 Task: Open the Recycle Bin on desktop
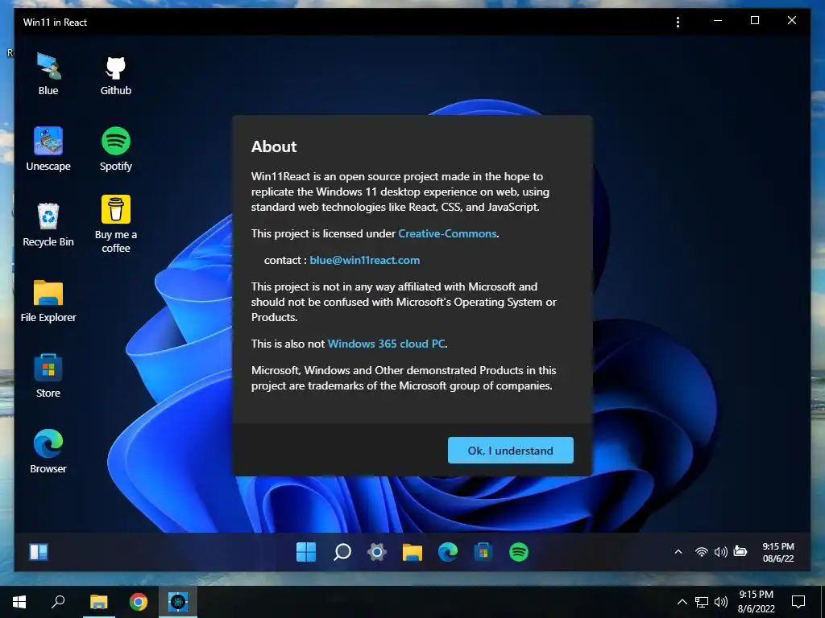[48, 225]
